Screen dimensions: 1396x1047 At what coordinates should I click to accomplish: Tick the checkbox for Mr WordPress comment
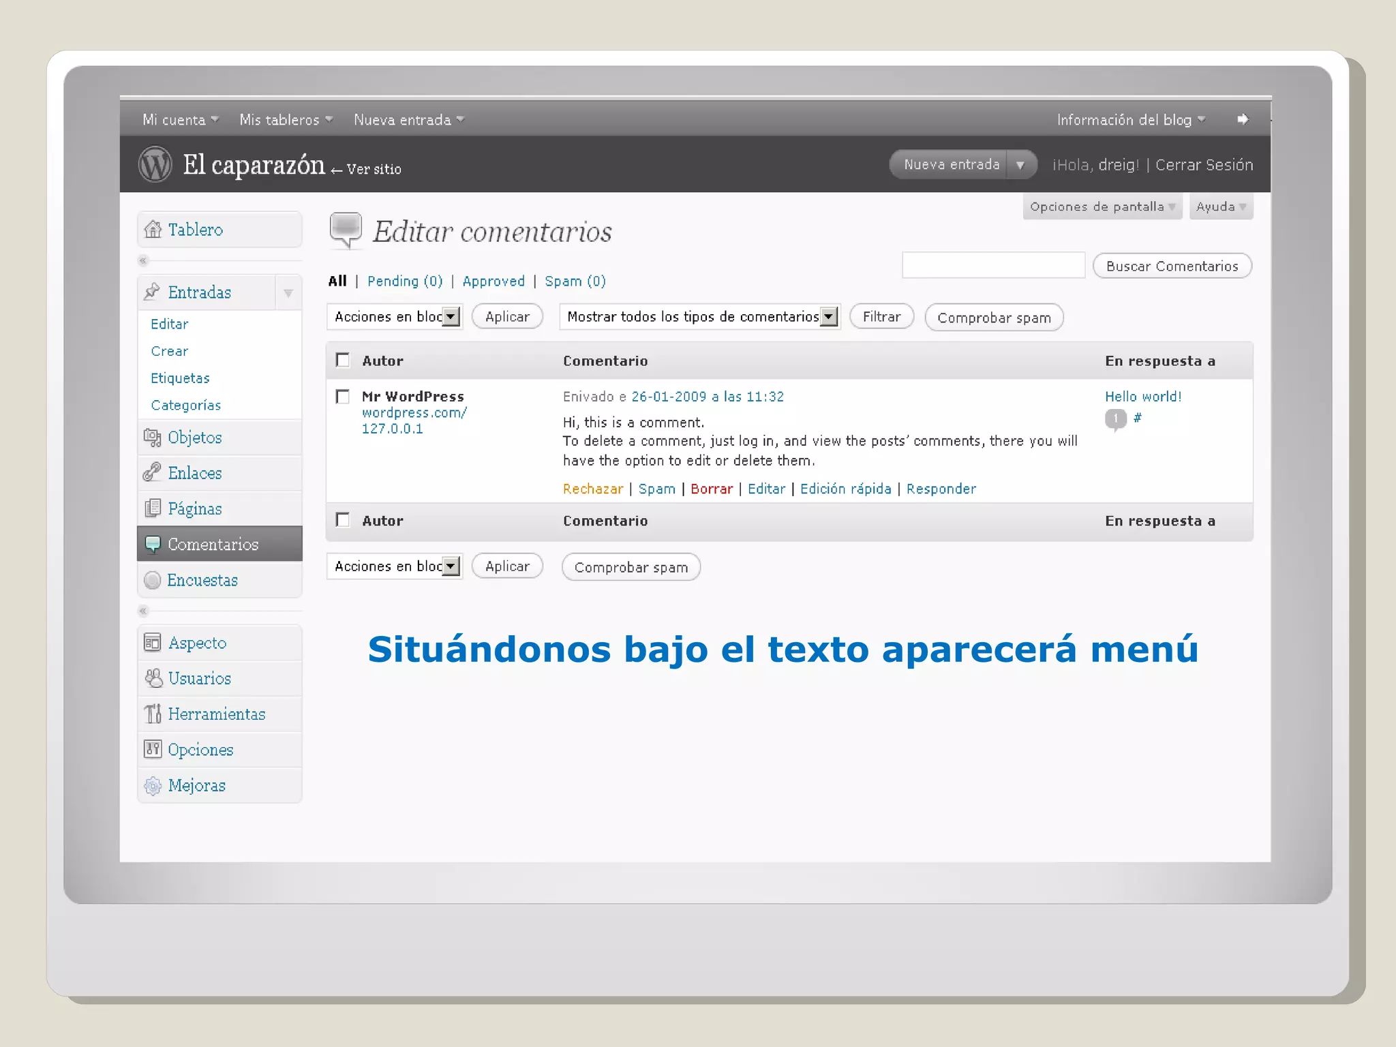(x=343, y=396)
